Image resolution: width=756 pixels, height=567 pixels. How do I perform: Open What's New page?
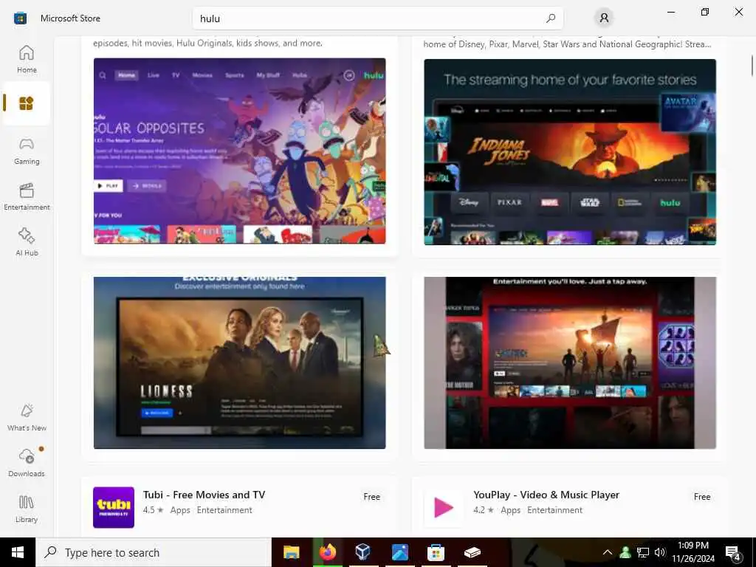(x=27, y=418)
